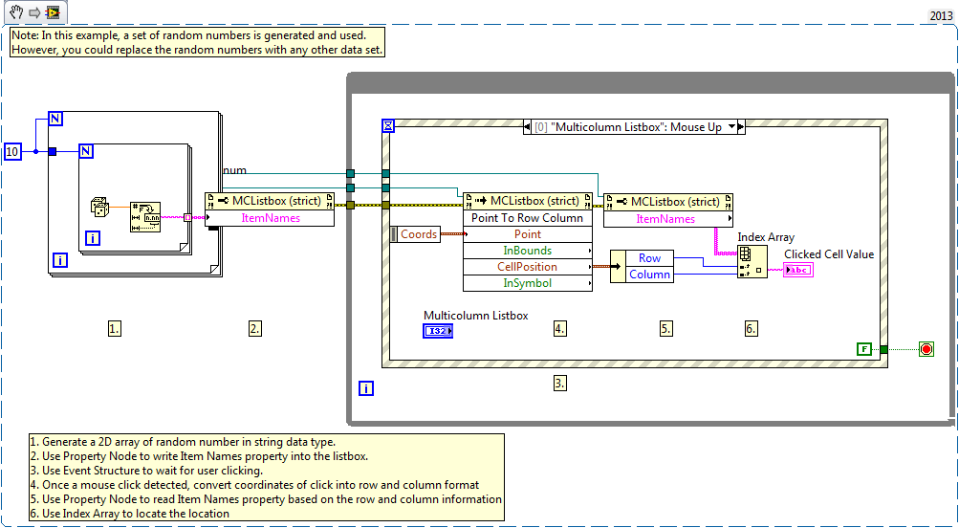Image resolution: width=959 pixels, height=528 pixels.
Task: Select the Multicolumn Listbox I32 terminal
Action: coord(438,331)
